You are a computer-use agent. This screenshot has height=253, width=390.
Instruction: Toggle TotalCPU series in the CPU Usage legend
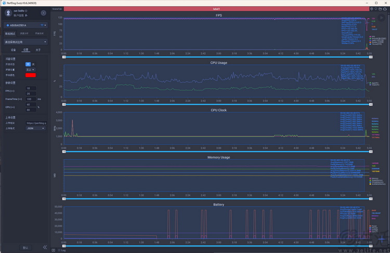374,85
